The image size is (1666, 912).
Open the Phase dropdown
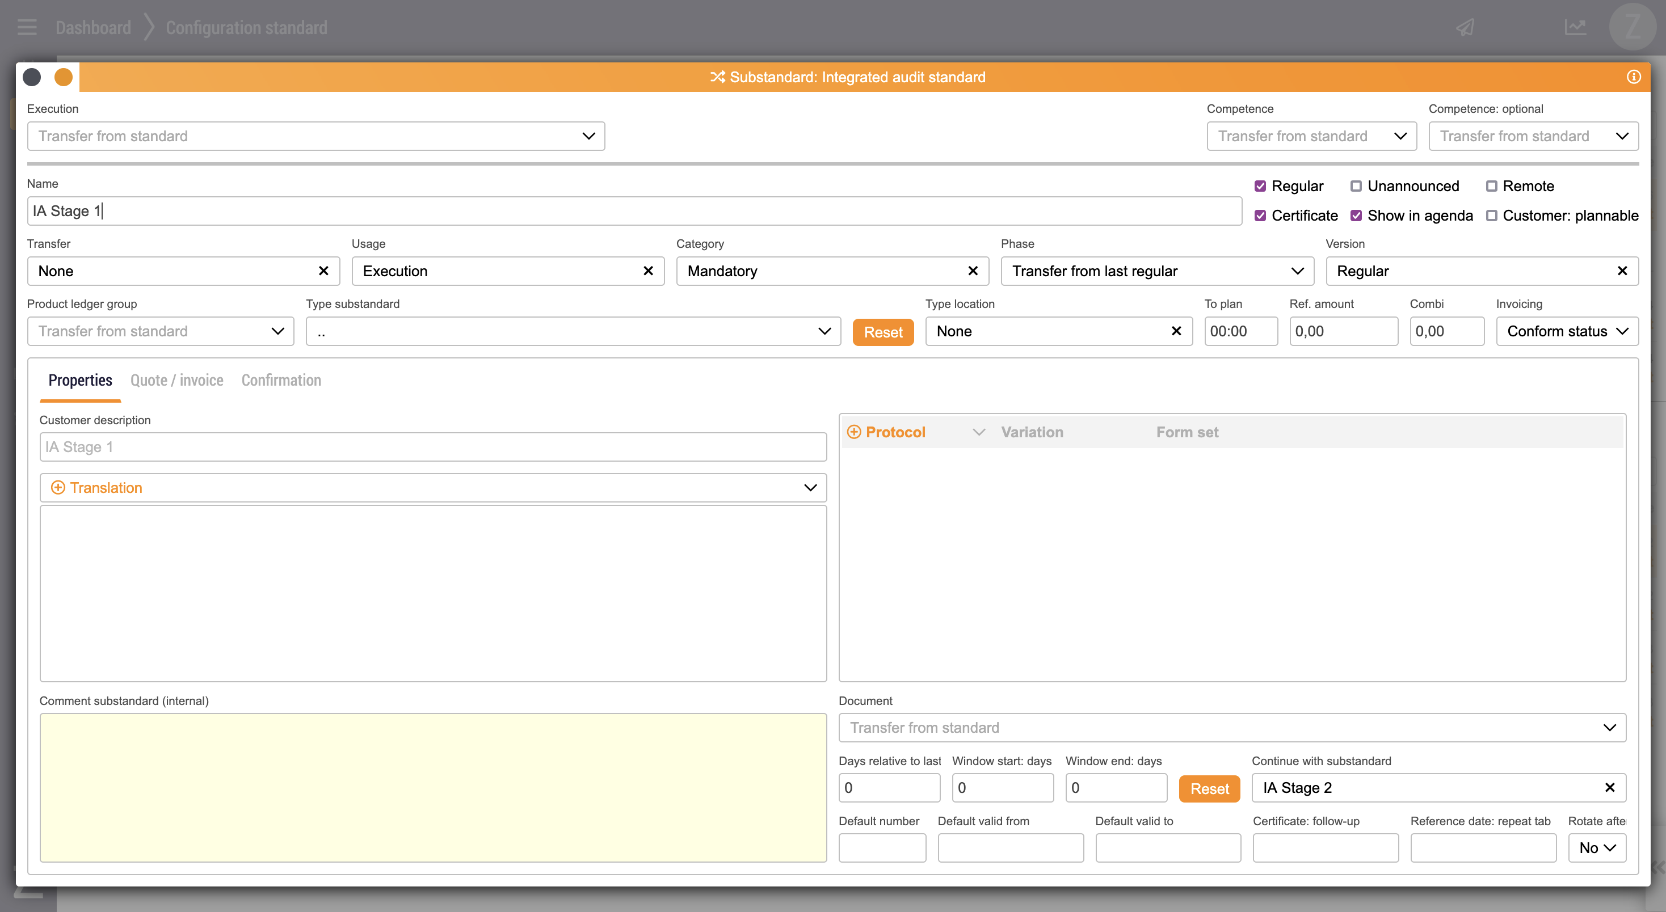pyautogui.click(x=1156, y=271)
